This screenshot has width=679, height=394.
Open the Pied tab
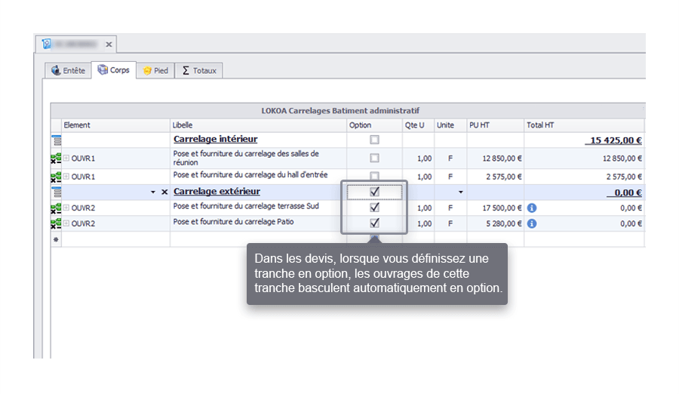click(155, 71)
